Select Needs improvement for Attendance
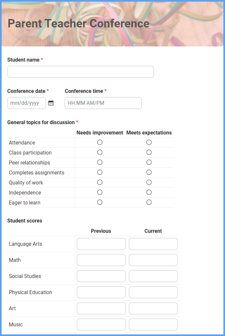This screenshot has width=225, height=336. point(99,142)
